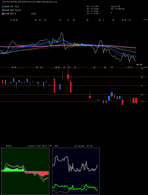Image resolution: width=148 pixels, height=195 pixels.
Task: Click the tallest red candlestick in the price chart
Action: pos(54,86)
